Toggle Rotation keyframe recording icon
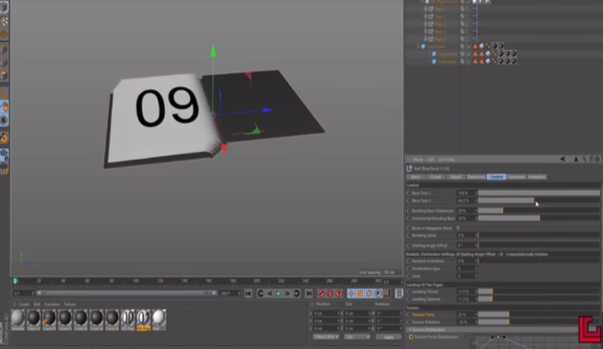Viewport: 603px width, 349px height. point(368,294)
